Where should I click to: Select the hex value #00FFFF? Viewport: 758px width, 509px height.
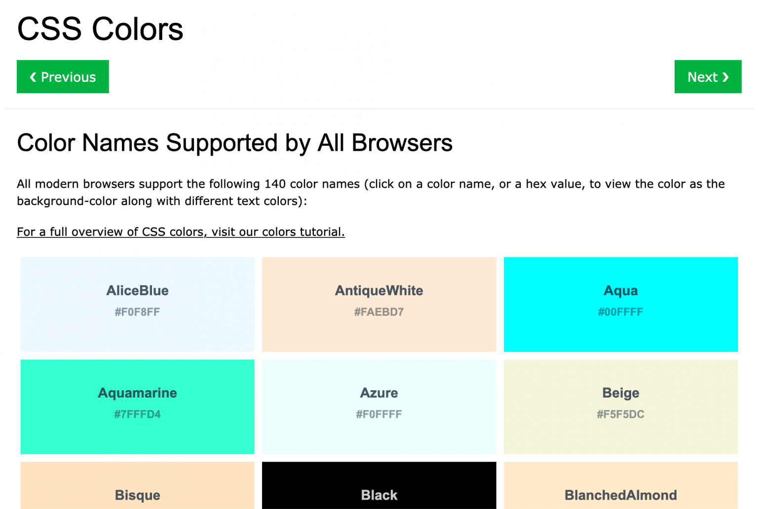coord(620,312)
